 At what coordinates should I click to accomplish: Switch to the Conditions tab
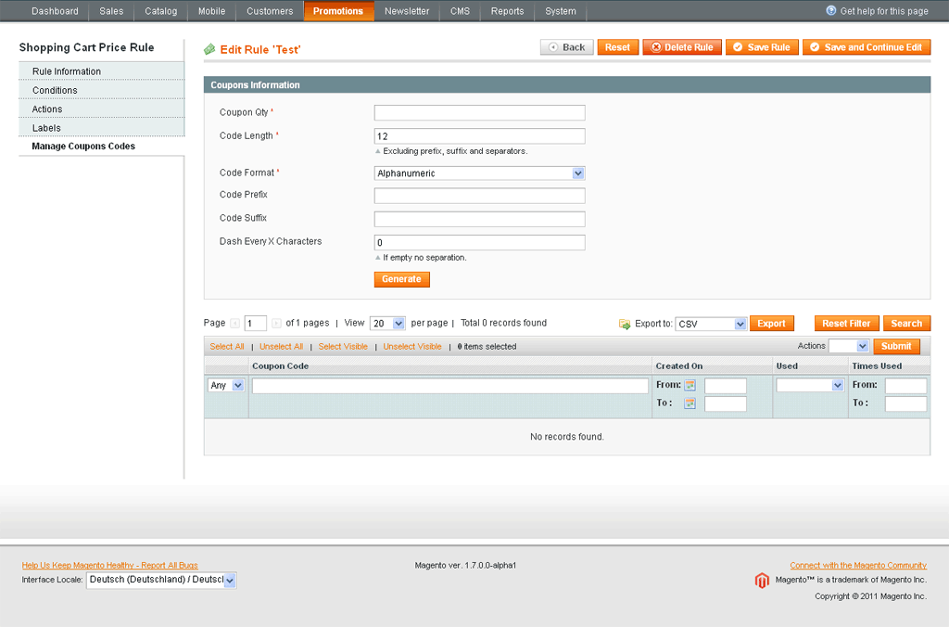(55, 90)
